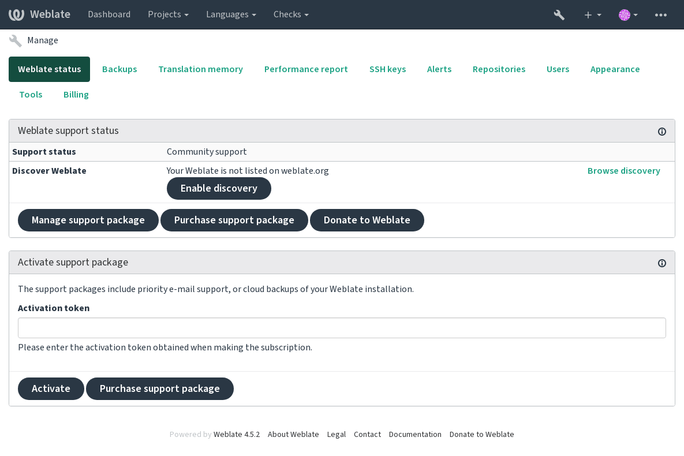Click the wrench icon beside Manage heading
The width and height of the screenshot is (684, 456).
(15, 40)
